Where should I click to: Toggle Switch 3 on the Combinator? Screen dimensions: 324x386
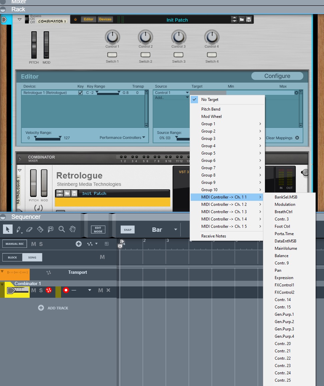[178, 55]
